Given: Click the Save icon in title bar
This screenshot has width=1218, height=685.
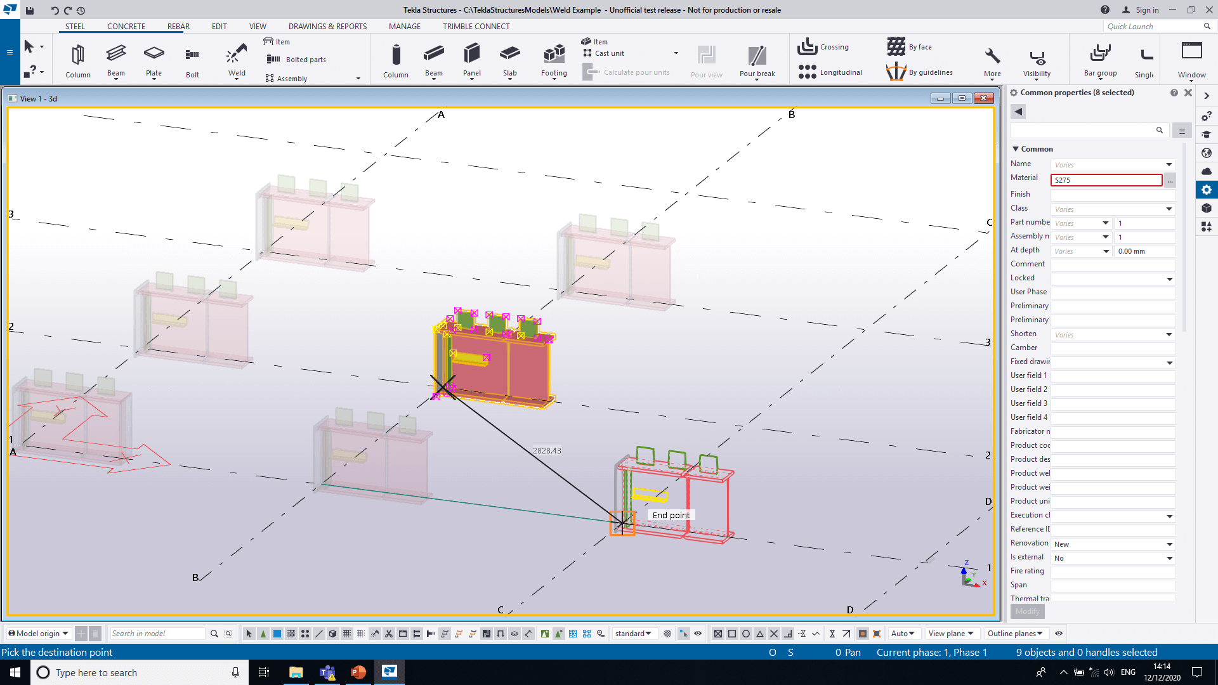Looking at the screenshot, I should [30, 10].
